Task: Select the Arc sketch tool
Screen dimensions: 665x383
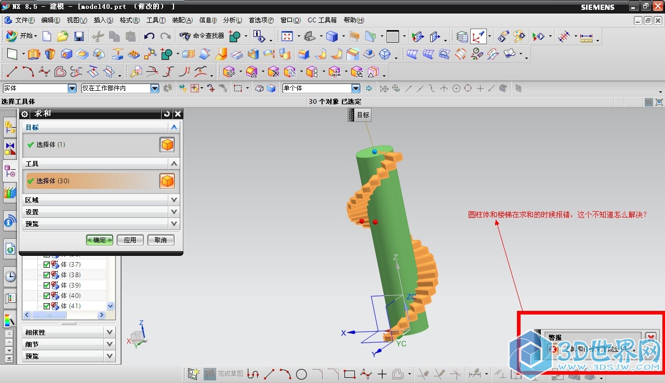Action: click(28, 72)
